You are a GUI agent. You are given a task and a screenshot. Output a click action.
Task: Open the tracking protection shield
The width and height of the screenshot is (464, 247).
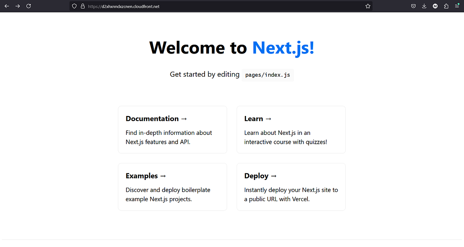pos(74,6)
